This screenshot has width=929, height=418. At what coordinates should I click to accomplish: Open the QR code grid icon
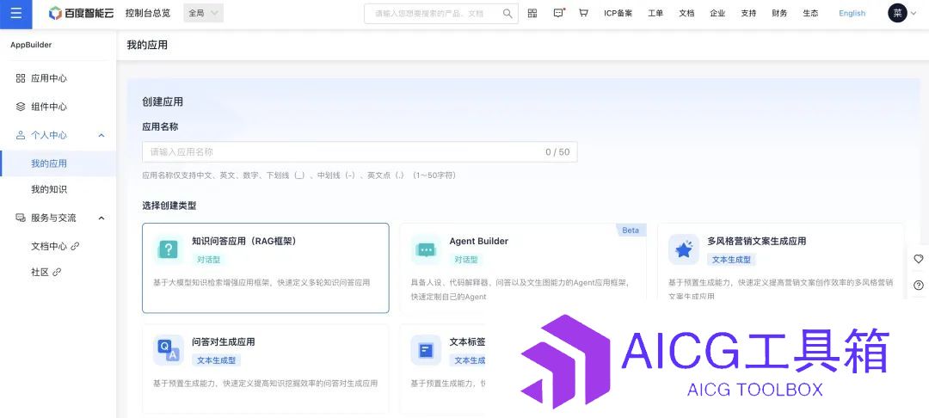click(532, 13)
